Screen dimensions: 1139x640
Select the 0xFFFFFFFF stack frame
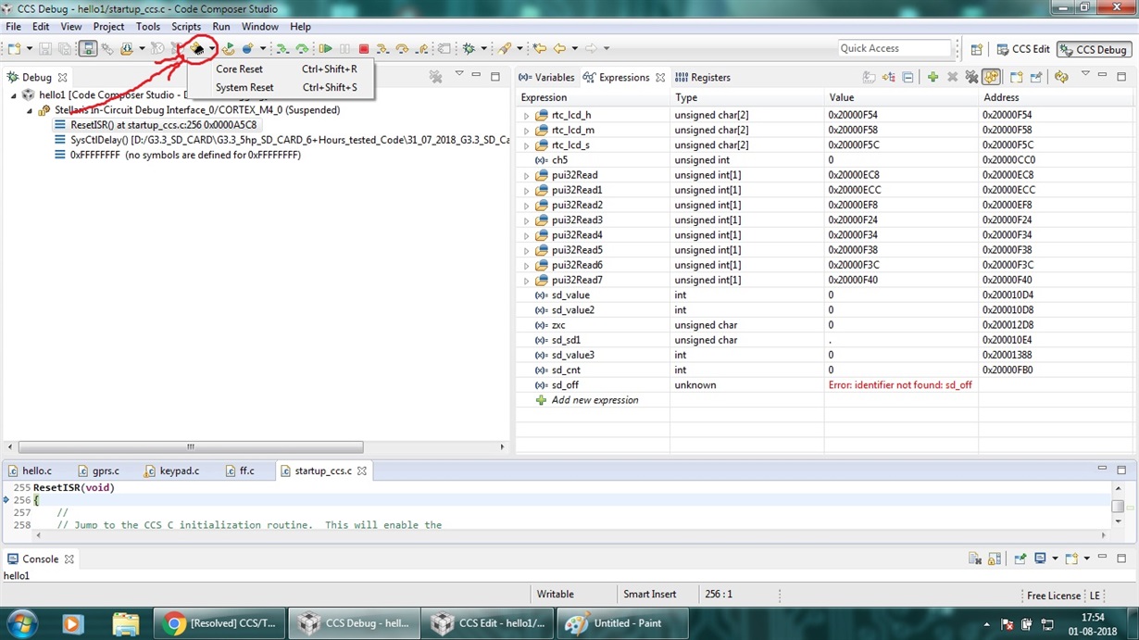tap(178, 155)
